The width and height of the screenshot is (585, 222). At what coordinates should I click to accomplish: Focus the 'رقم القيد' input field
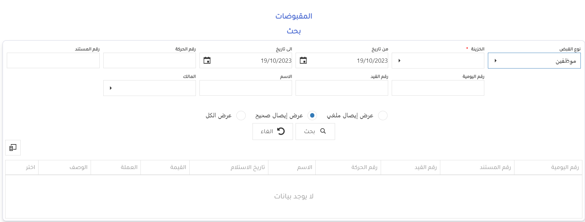(342, 88)
